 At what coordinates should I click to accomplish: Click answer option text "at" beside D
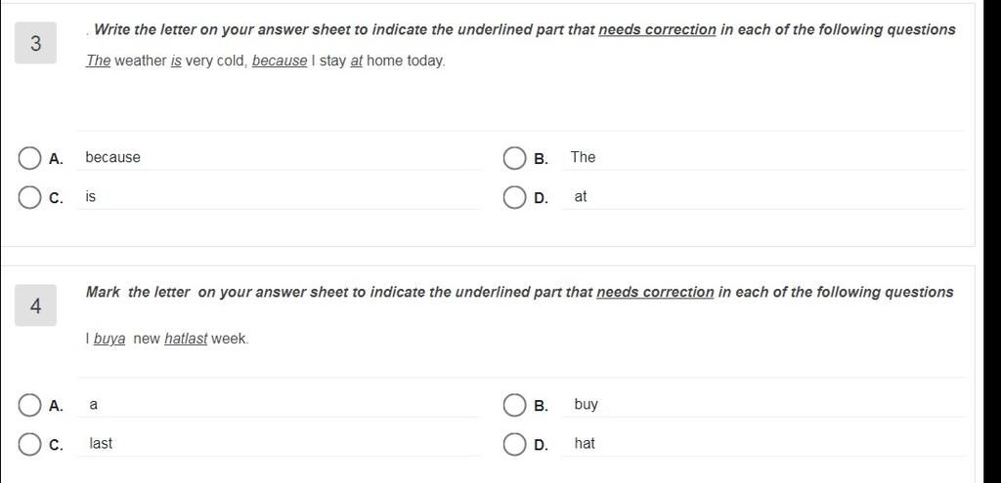pyautogui.click(x=580, y=197)
